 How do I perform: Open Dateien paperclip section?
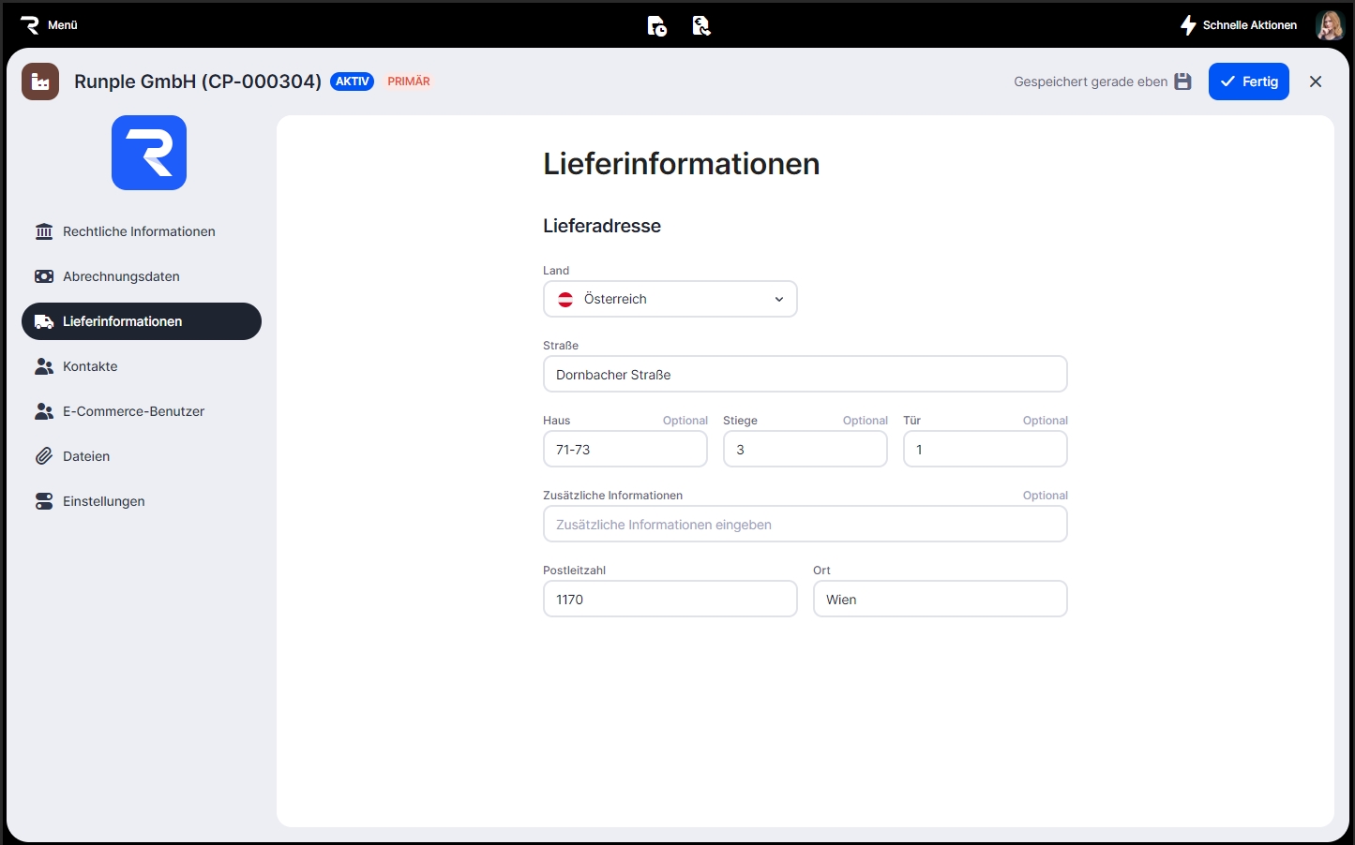(86, 456)
